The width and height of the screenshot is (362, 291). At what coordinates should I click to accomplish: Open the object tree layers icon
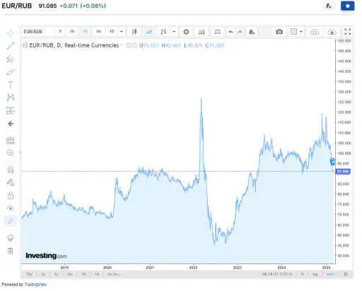tap(11, 238)
